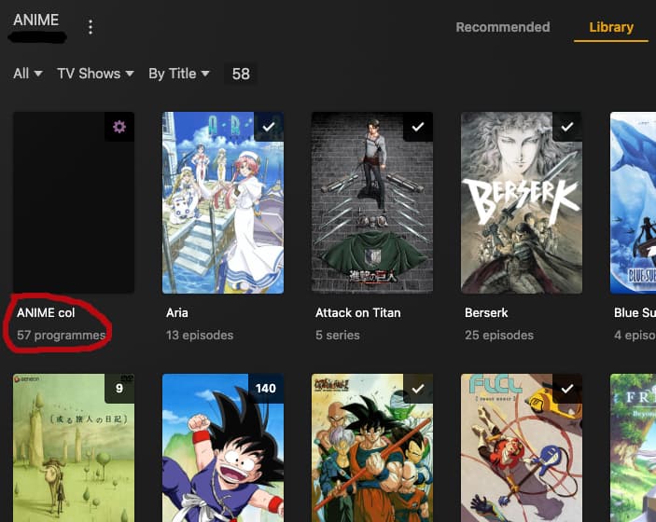656x522 pixels.
Task: Open the ANIME library three-dot menu
Action: pos(91,27)
